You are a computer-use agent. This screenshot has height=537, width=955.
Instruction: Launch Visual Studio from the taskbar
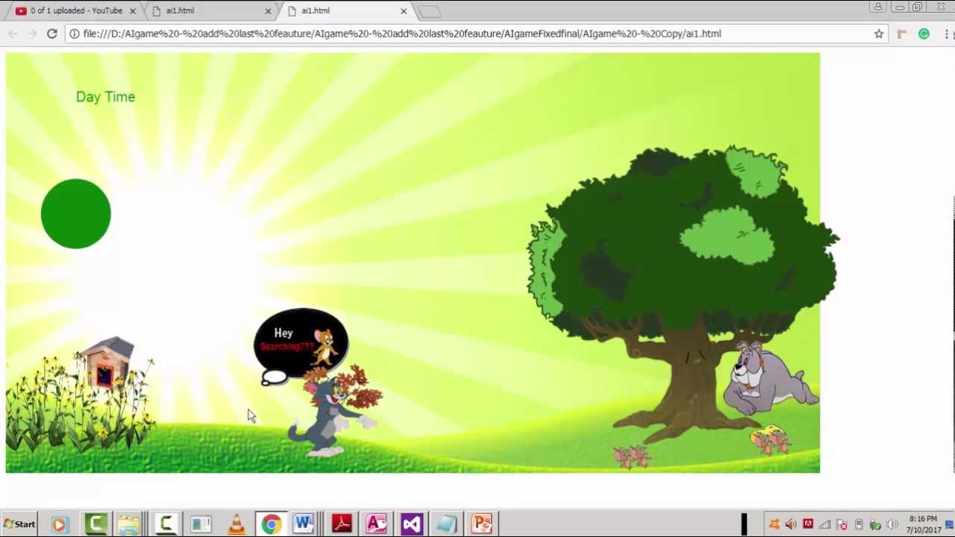click(411, 524)
